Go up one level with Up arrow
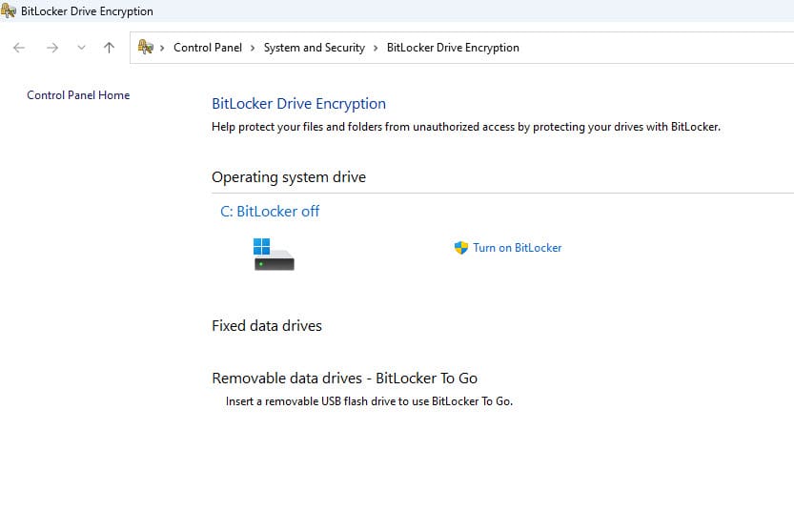Viewport: 794px width, 512px height. pyautogui.click(x=109, y=48)
